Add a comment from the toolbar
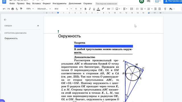 coord(113,9)
